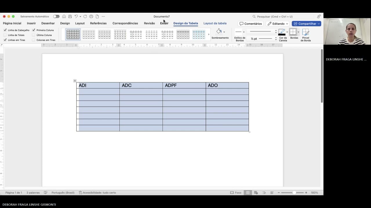Uncheck the Linha de Cabeçalho checkbox

tap(5, 30)
